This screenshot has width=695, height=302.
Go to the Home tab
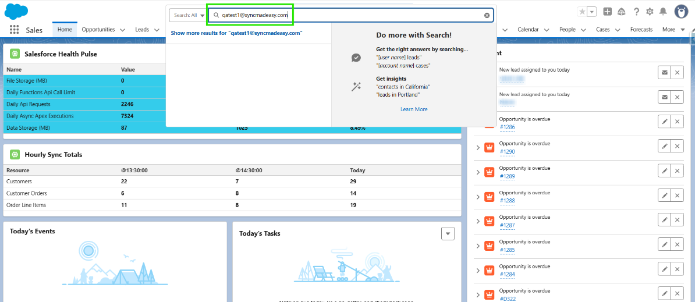65,30
